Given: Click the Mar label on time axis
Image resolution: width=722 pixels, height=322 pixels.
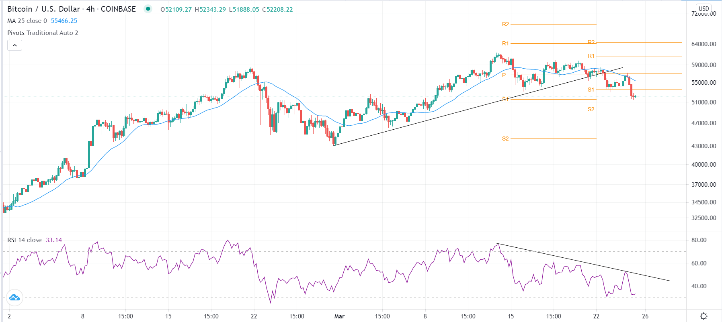Looking at the screenshot, I should [x=339, y=316].
